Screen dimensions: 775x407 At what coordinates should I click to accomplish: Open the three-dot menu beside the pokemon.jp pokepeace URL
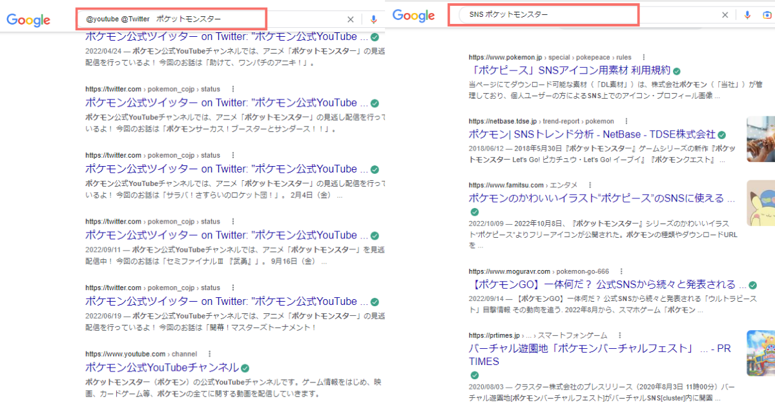[x=643, y=57]
